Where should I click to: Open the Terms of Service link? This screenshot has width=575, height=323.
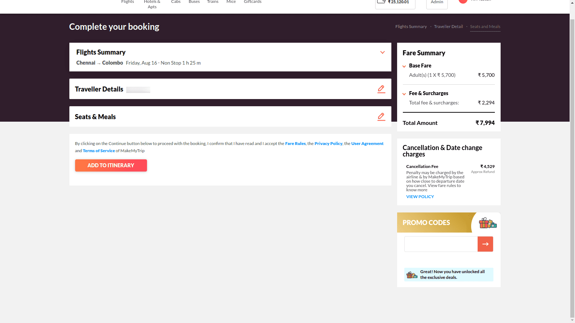click(x=99, y=151)
